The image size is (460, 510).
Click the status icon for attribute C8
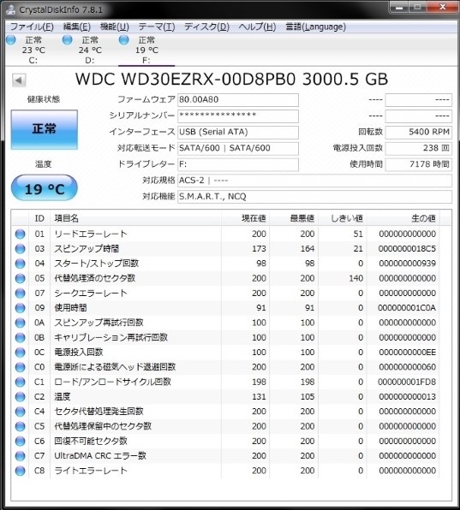coord(21,471)
